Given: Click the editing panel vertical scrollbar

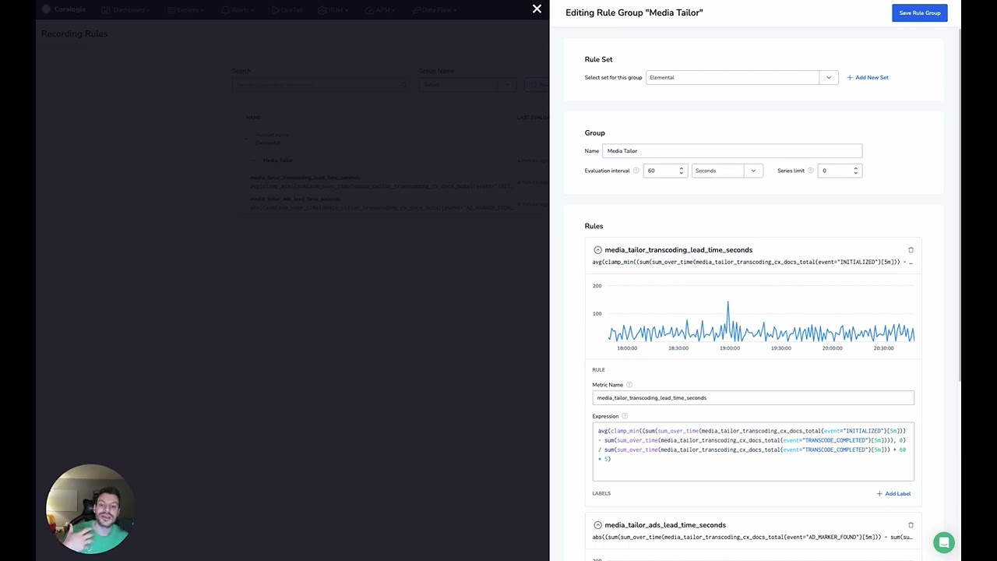Looking at the screenshot, I should tap(960, 206).
